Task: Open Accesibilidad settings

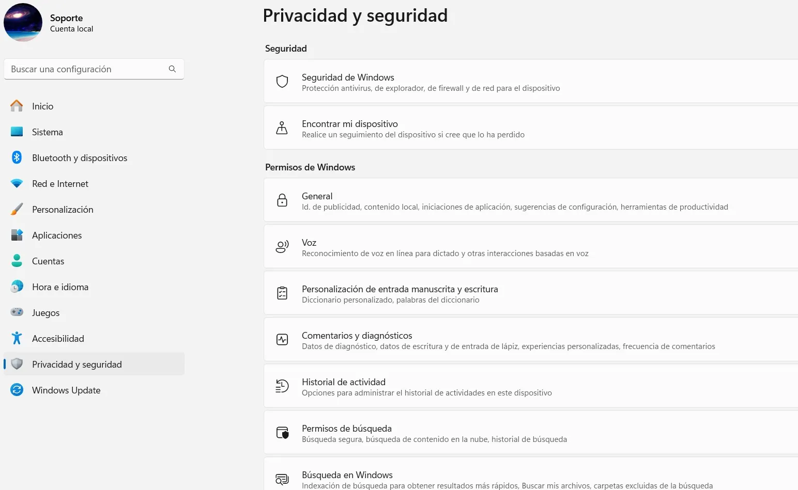Action: tap(58, 339)
